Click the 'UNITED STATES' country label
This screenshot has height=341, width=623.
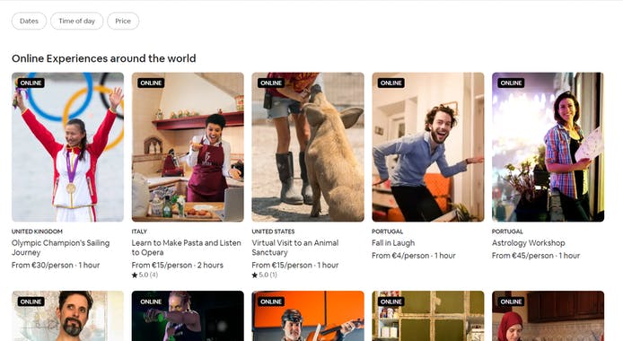[273, 232]
